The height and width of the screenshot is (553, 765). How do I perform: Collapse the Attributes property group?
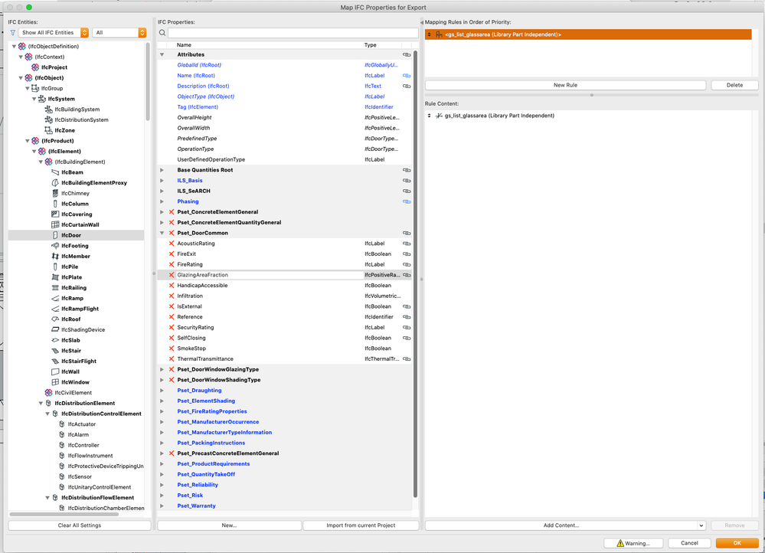click(162, 55)
